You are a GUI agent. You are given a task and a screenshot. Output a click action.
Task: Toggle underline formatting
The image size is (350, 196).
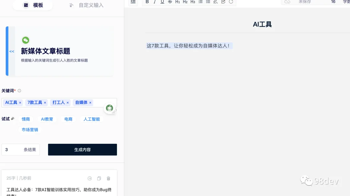pos(162,2)
